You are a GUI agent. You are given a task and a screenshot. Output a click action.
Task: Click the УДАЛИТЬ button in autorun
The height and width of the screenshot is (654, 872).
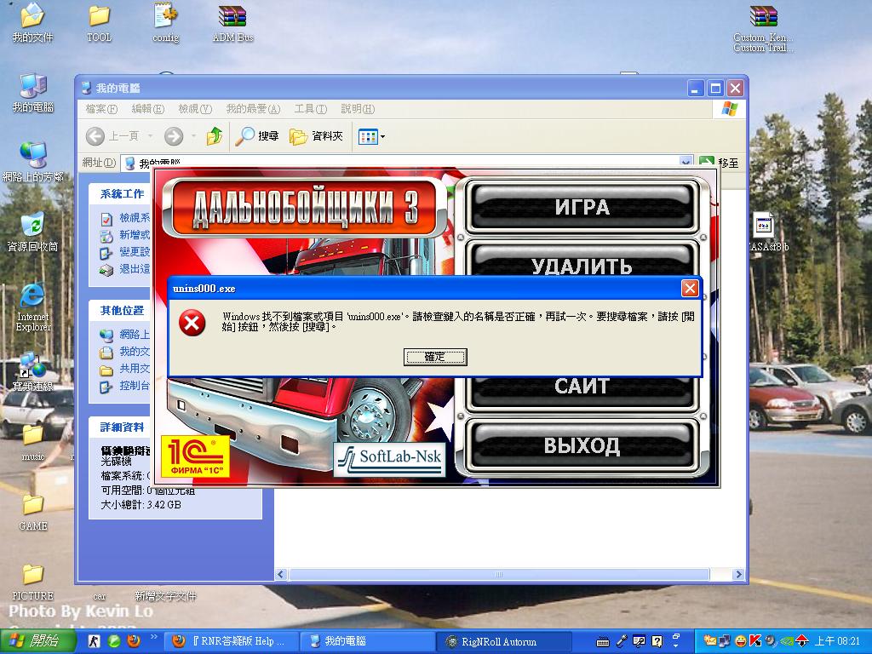click(582, 262)
